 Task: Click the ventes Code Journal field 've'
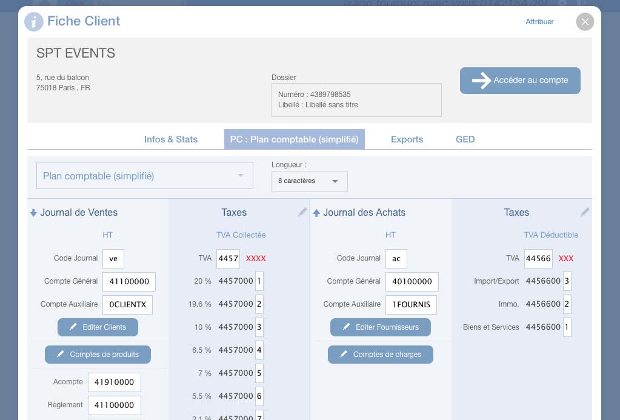click(113, 259)
